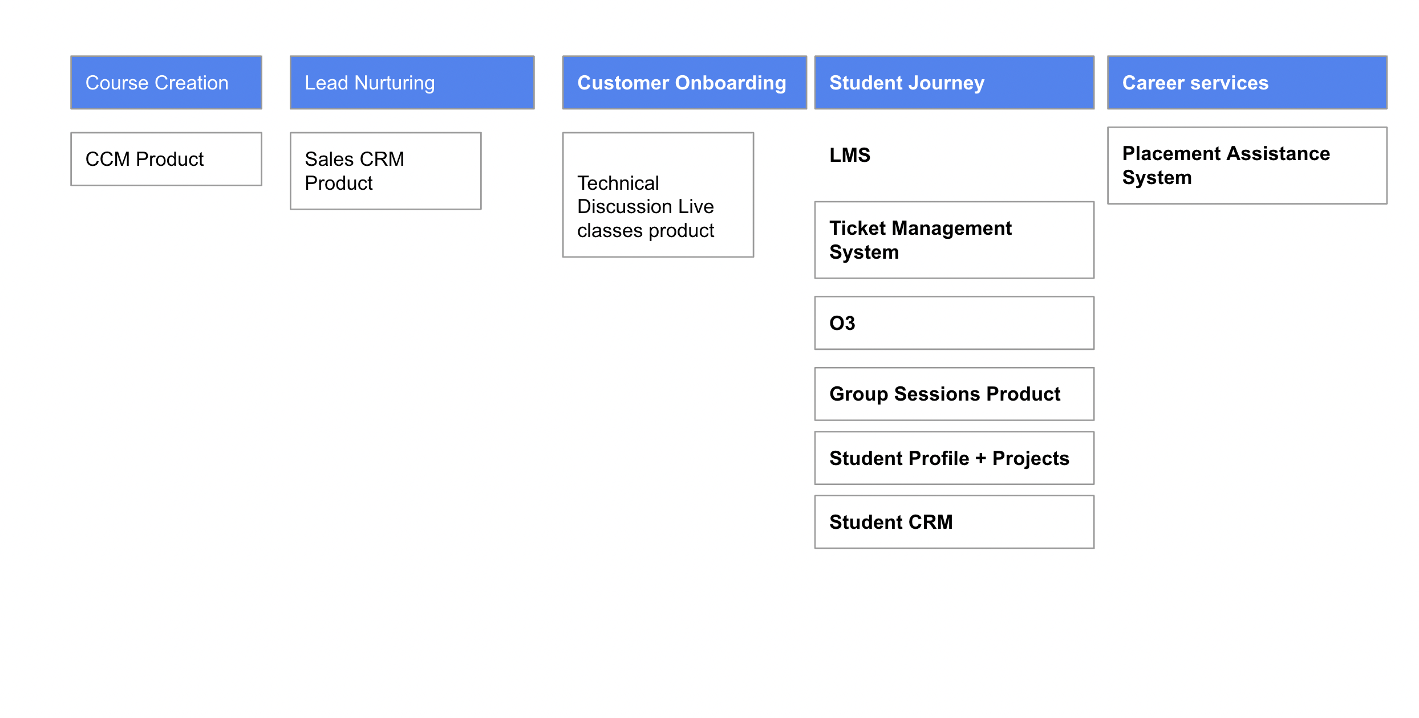
Task: Select the Student CRM box
Action: point(954,522)
